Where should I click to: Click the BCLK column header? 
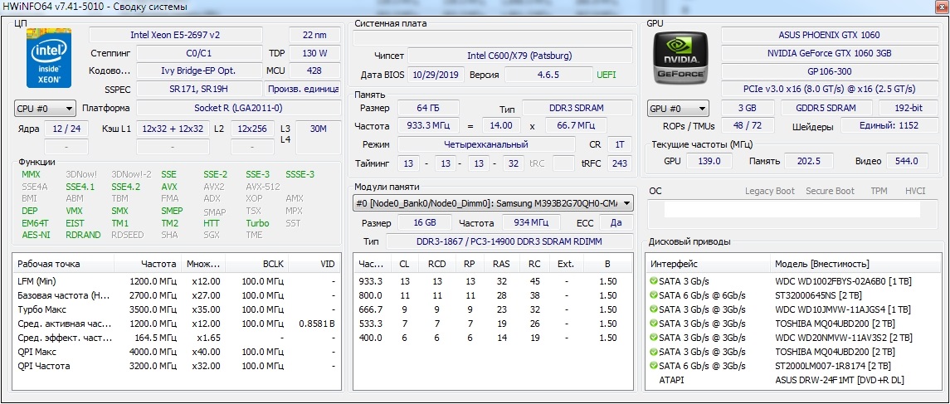pyautogui.click(x=258, y=264)
